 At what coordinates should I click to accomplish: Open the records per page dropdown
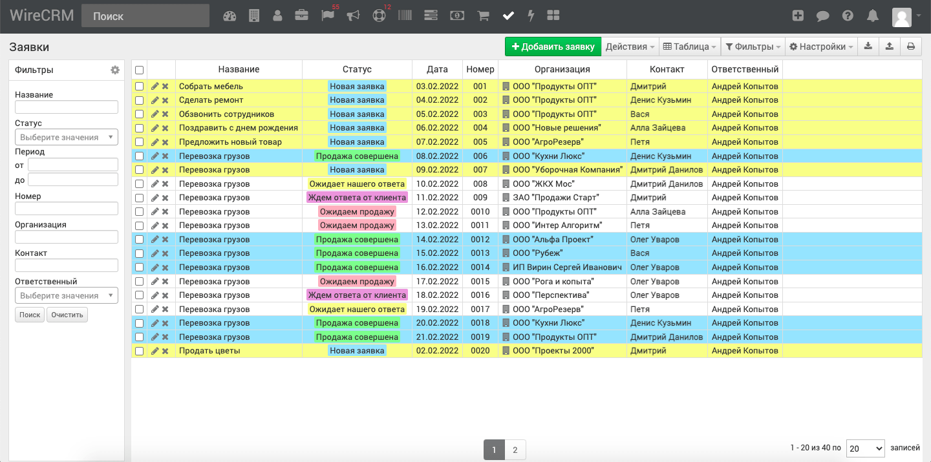[865, 448]
